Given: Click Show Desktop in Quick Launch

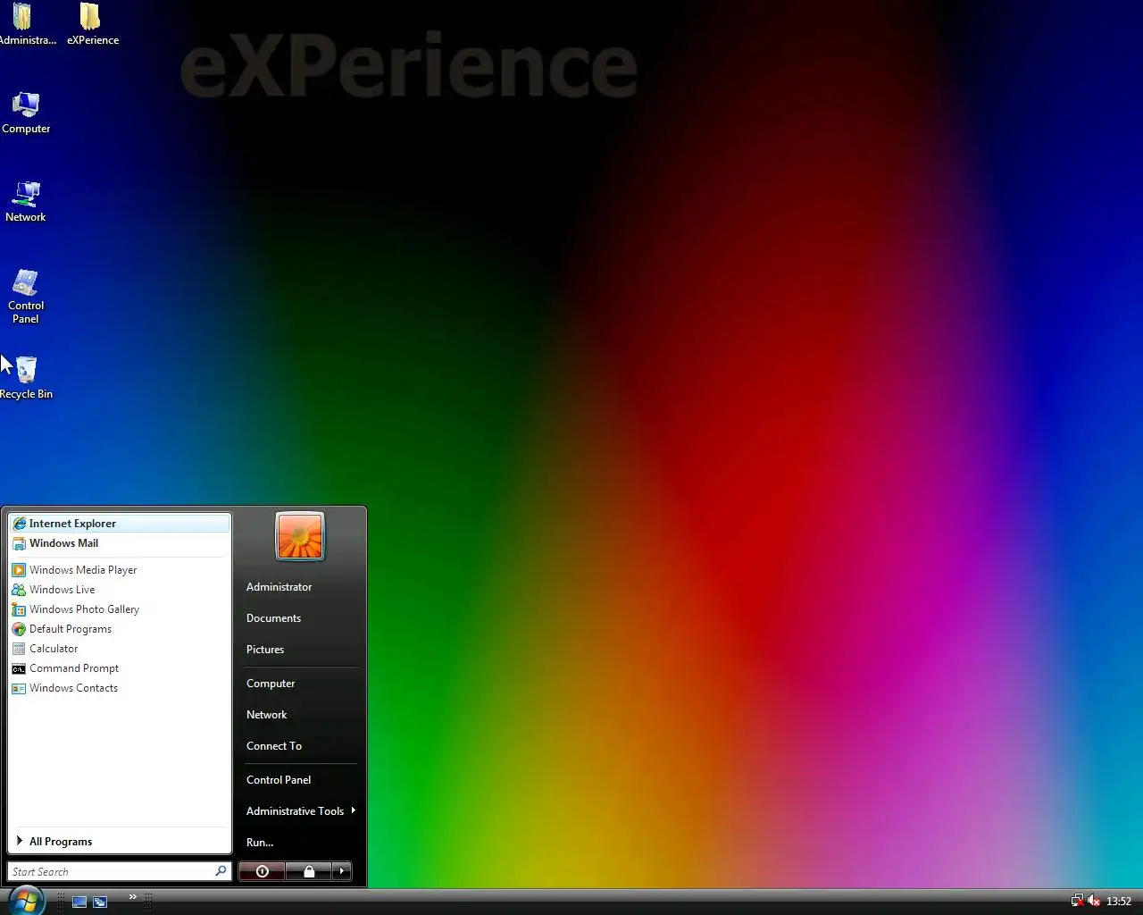Looking at the screenshot, I should pos(79,902).
